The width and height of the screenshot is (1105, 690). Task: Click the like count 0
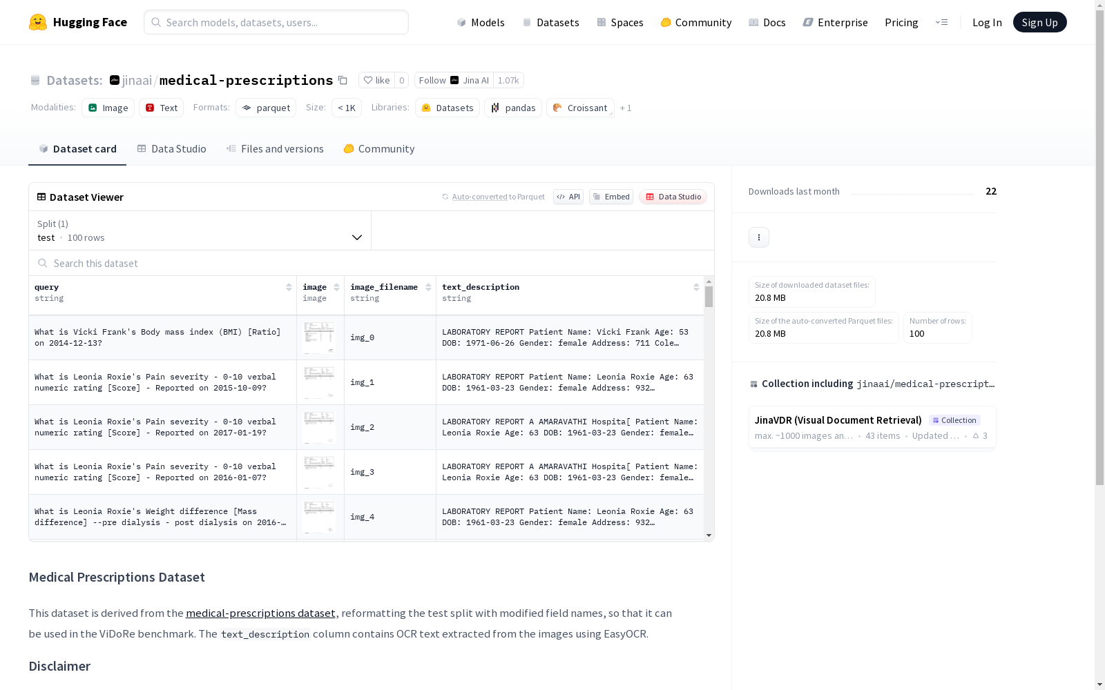pyautogui.click(x=402, y=80)
